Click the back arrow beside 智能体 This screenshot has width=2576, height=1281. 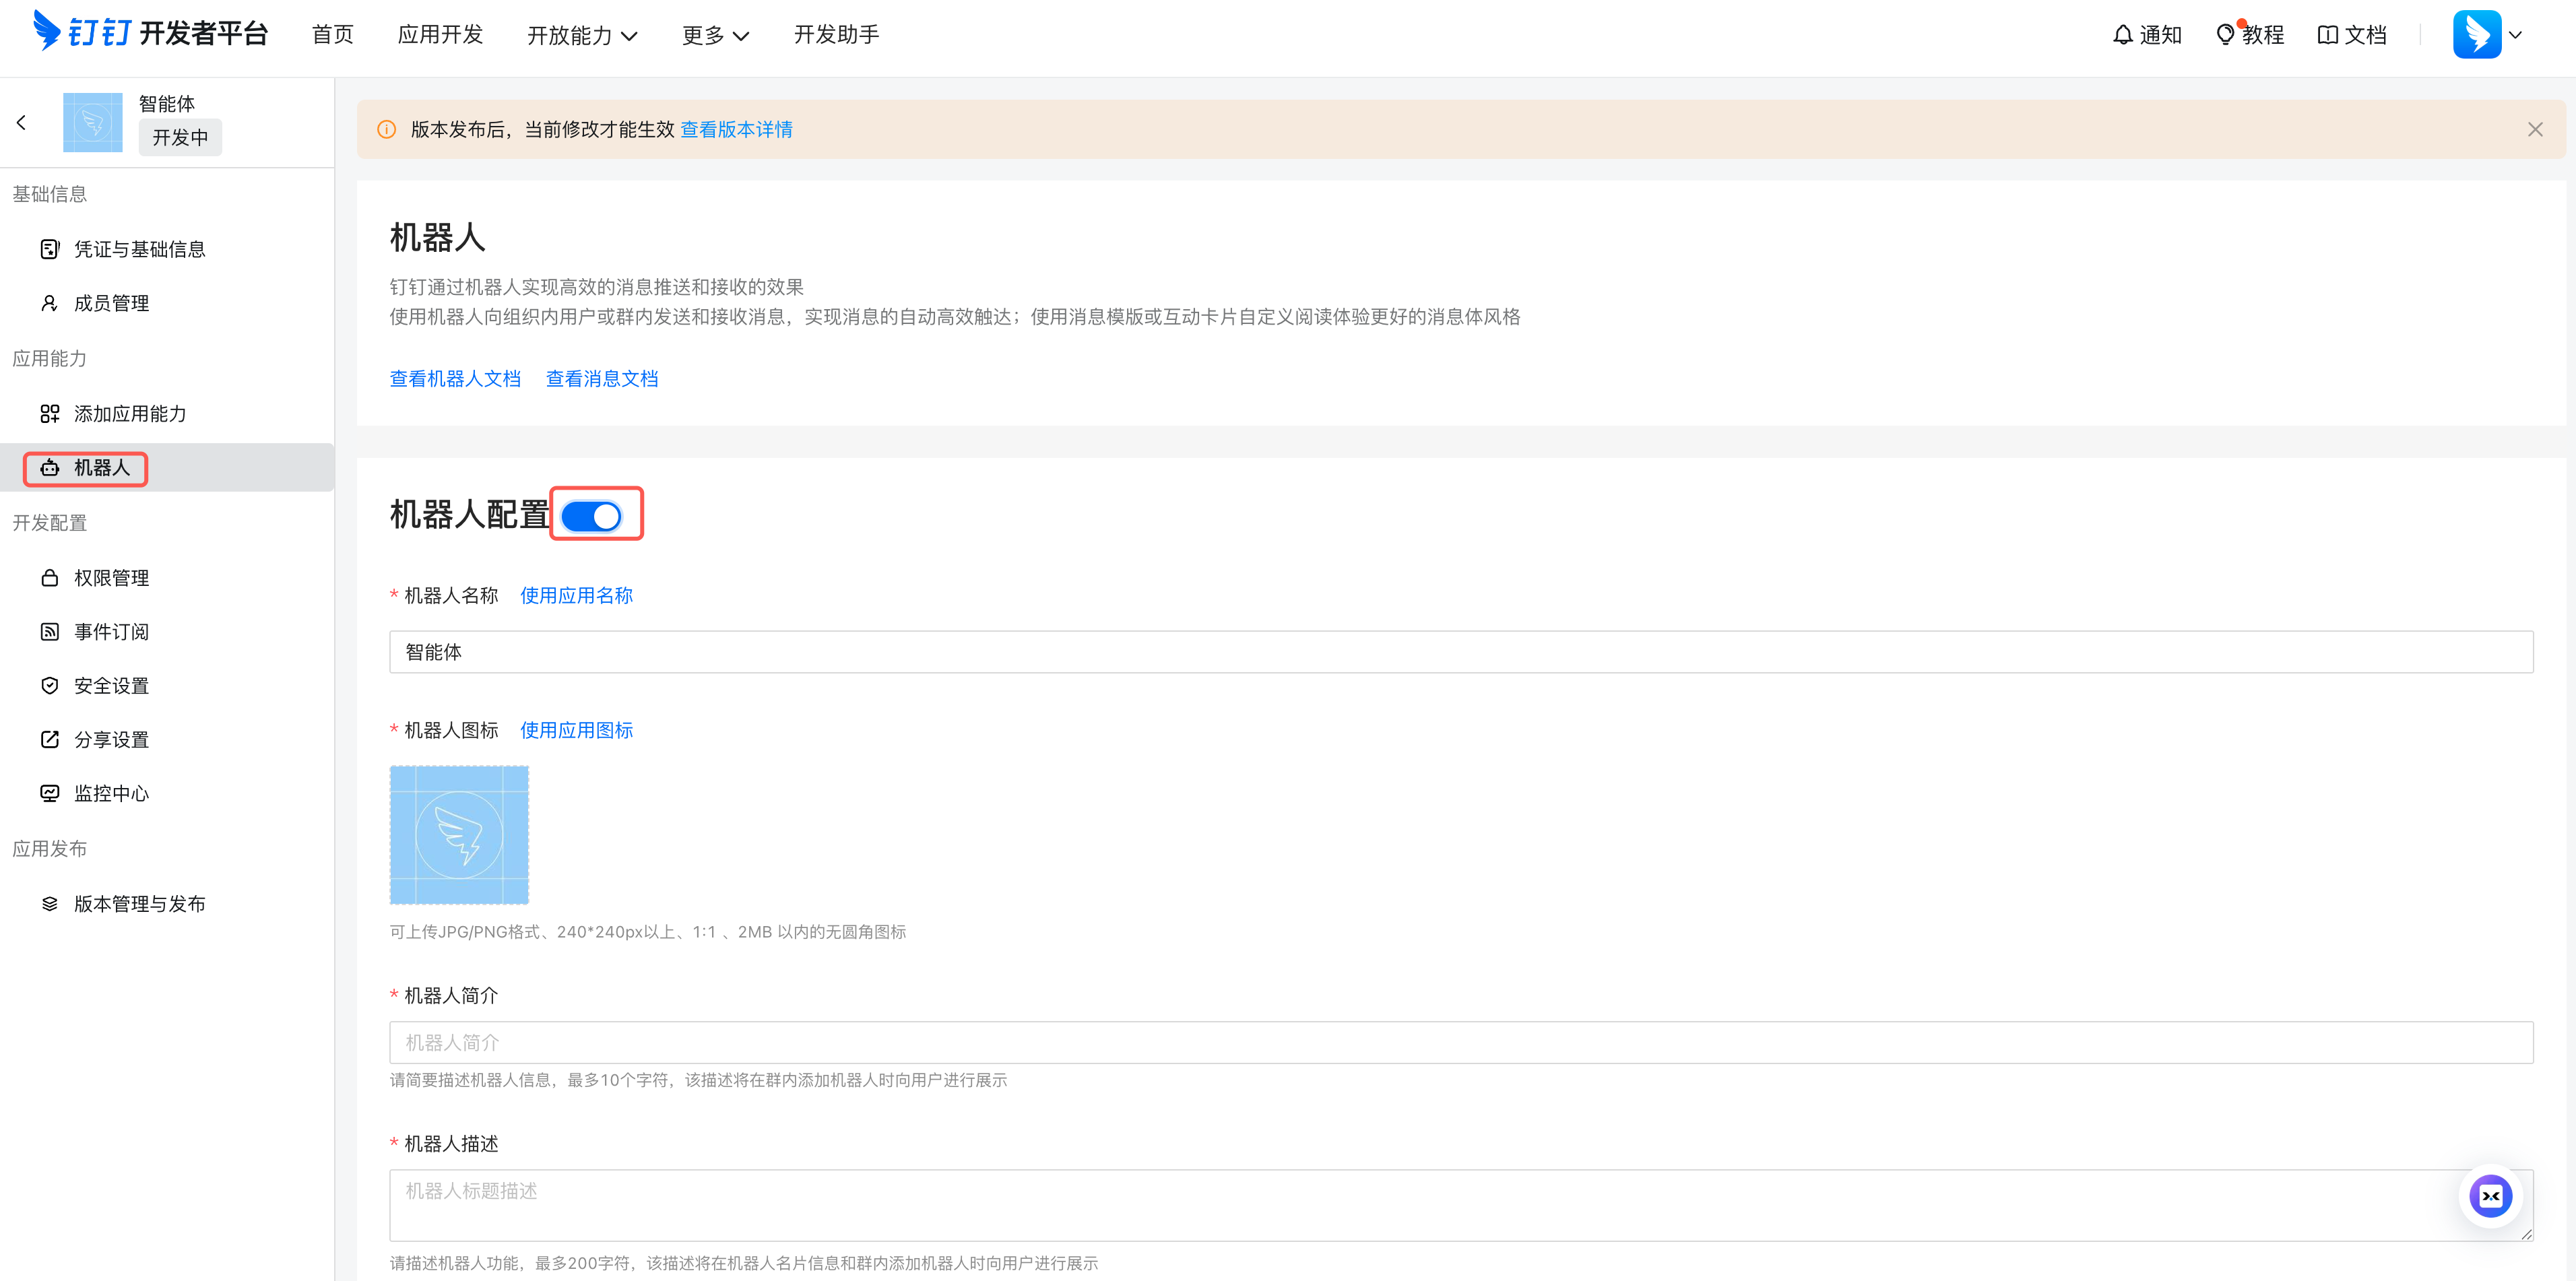pyautogui.click(x=21, y=122)
